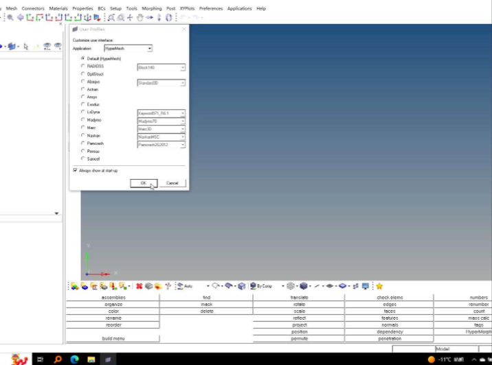Click the penetration panel button

click(390, 338)
